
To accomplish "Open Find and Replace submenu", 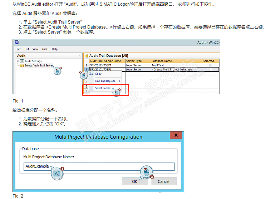I will [x=105, y=81].
